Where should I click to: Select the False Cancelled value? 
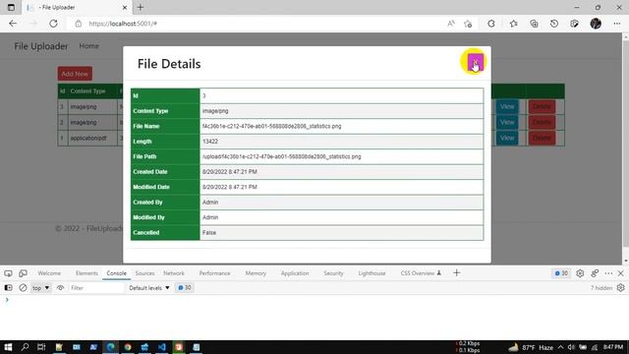pyautogui.click(x=209, y=233)
